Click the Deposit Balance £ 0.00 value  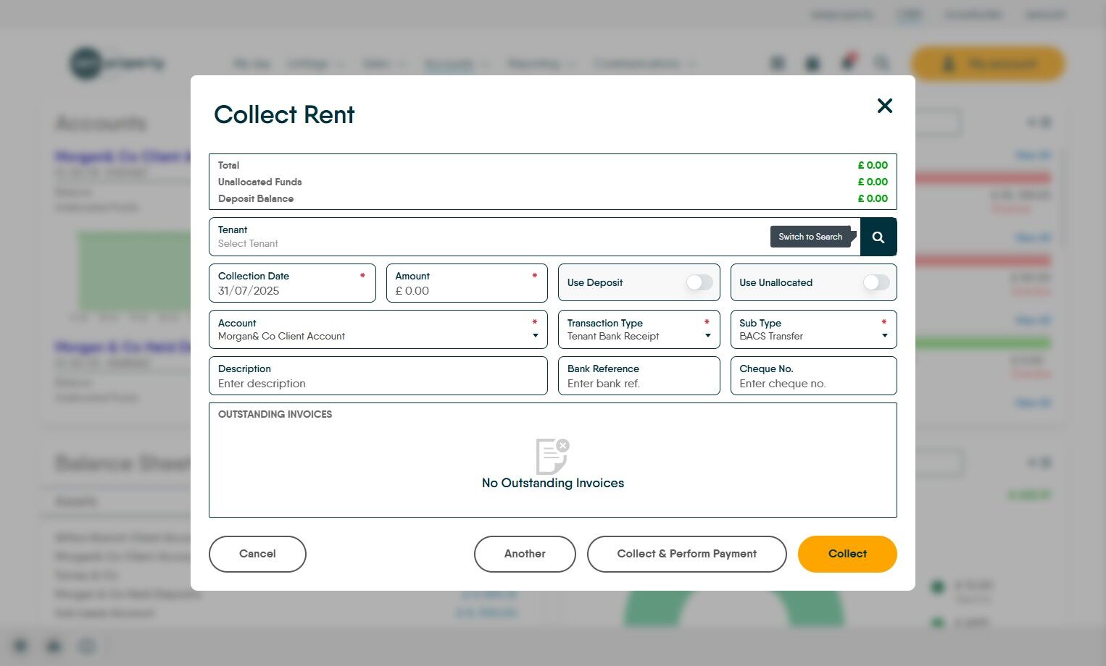coord(873,198)
